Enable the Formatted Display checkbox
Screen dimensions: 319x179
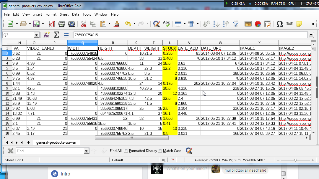[126, 151]
